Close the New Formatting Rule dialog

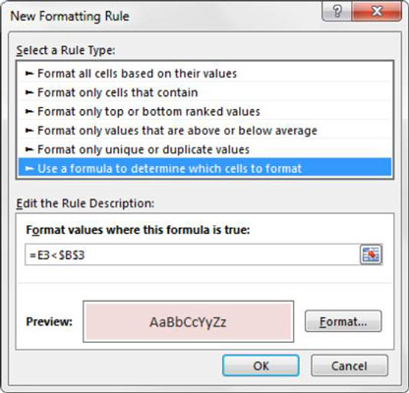(x=377, y=12)
